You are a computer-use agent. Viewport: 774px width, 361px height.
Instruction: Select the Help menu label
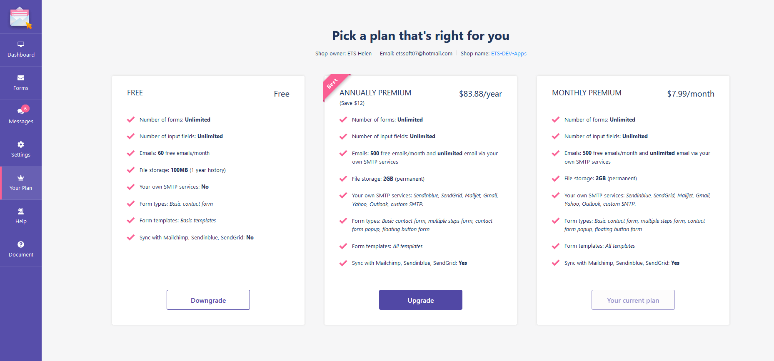[21, 222]
